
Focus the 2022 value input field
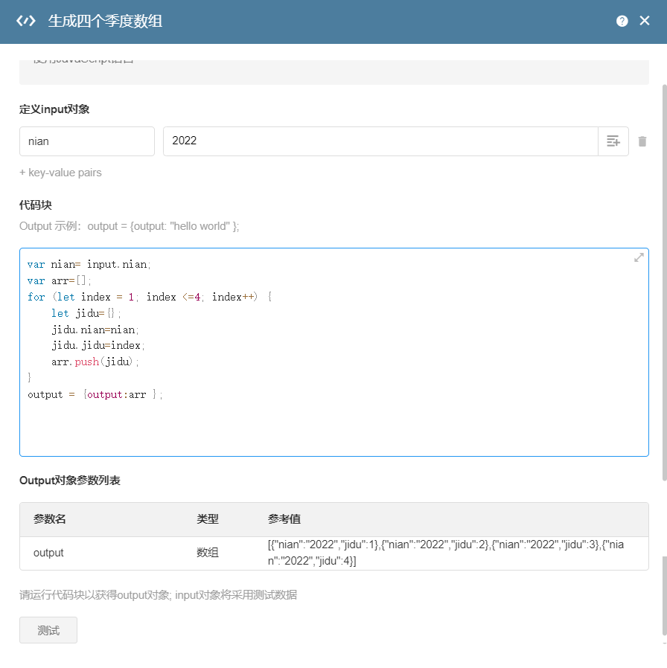tap(380, 141)
